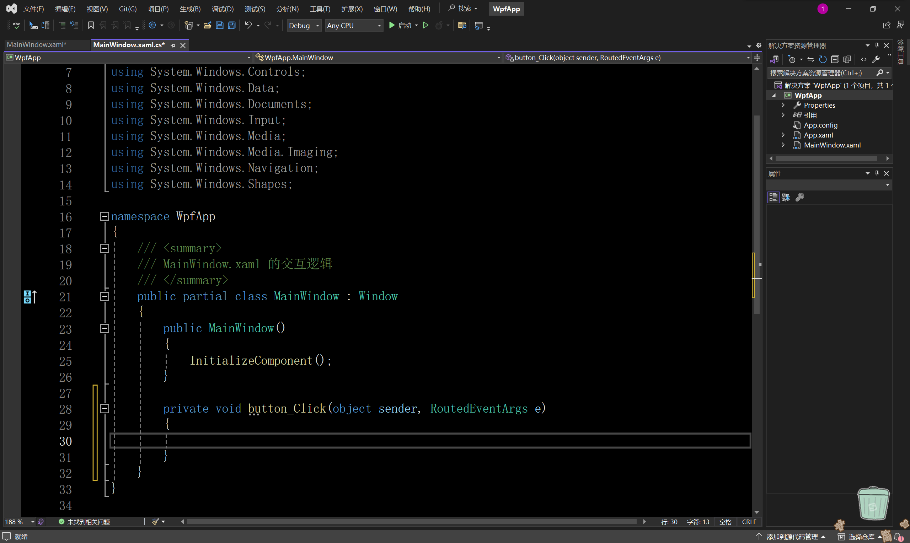Open the Git(G) menu
910x543 pixels.
[128, 9]
